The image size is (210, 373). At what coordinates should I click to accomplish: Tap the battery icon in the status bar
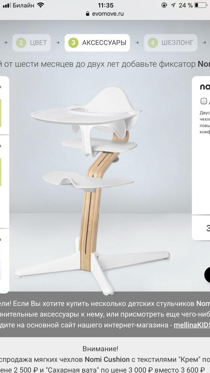(200, 5)
